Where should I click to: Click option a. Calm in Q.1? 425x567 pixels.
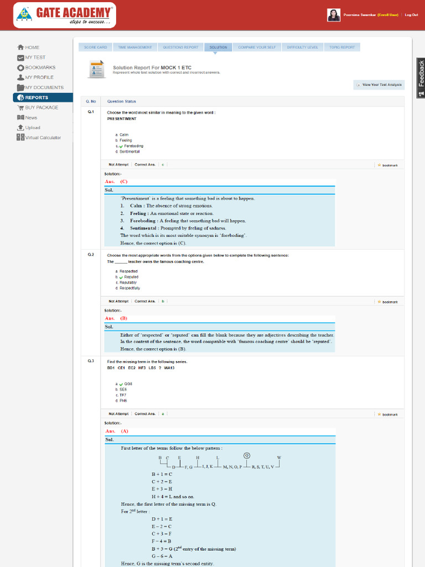(x=122, y=135)
